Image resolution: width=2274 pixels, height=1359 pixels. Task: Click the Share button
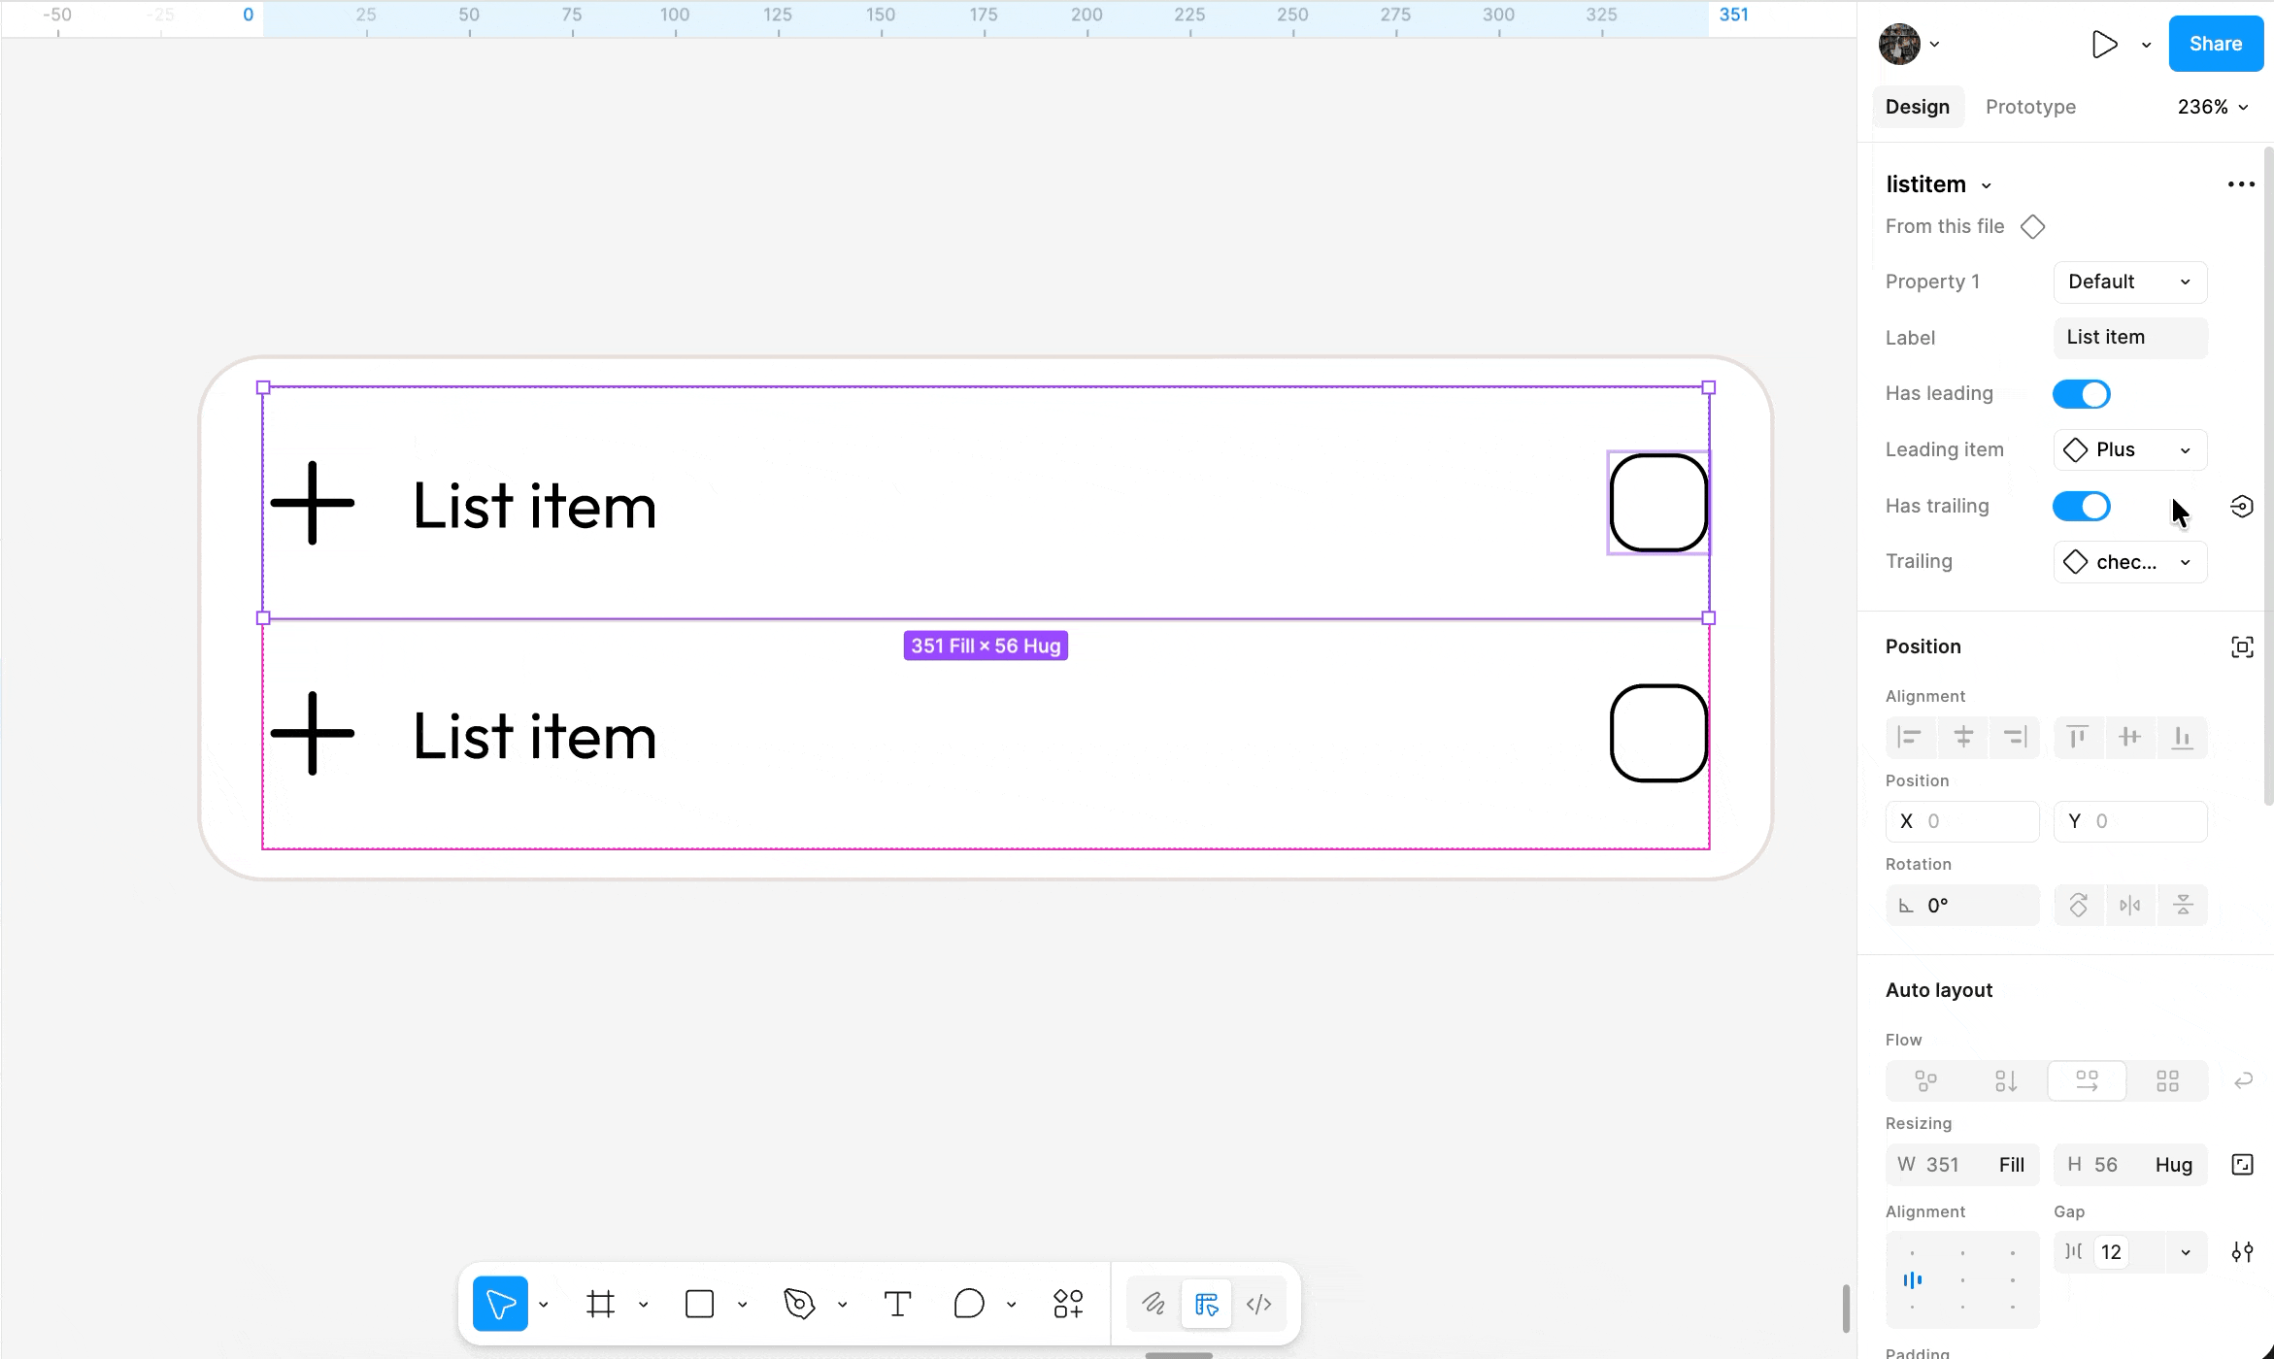[2215, 44]
